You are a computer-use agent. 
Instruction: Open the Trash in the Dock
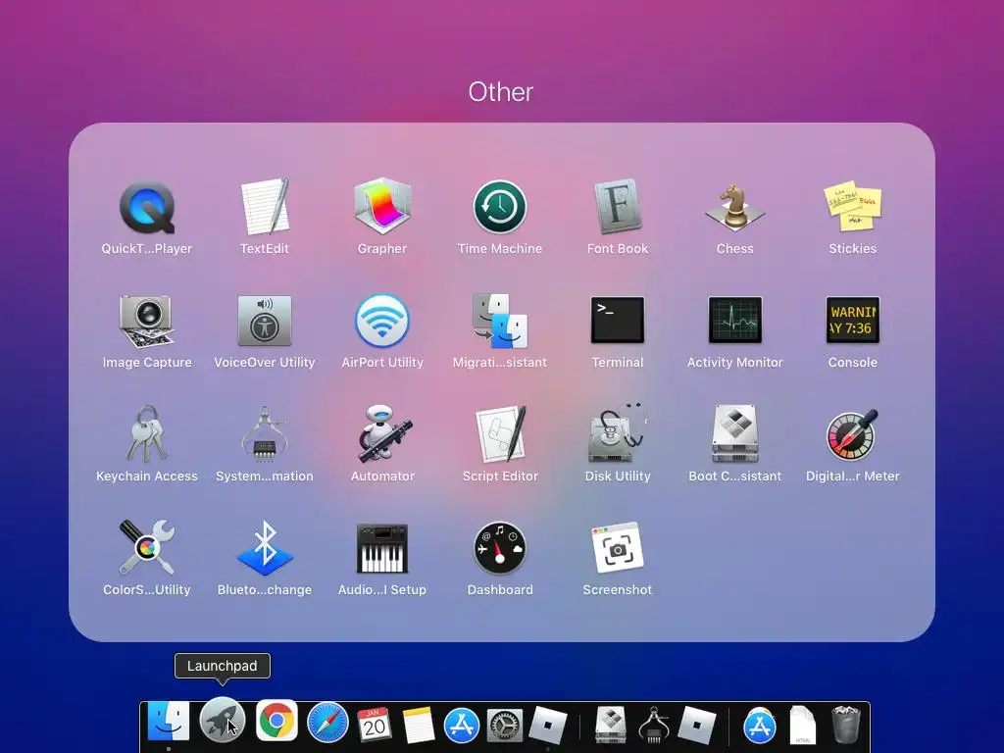(x=846, y=725)
